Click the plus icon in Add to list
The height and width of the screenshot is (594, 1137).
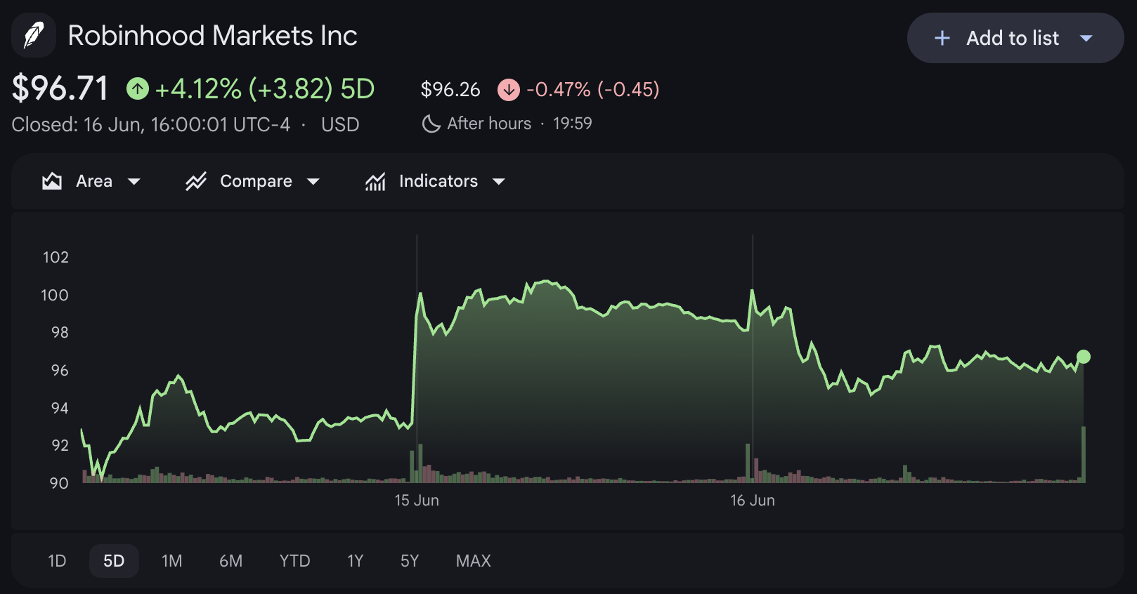(942, 38)
